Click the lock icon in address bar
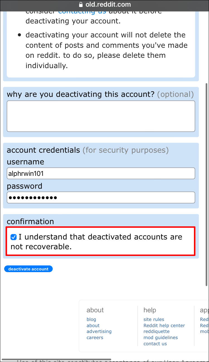Image resolution: width=209 pixels, height=362 pixels. [81, 5]
